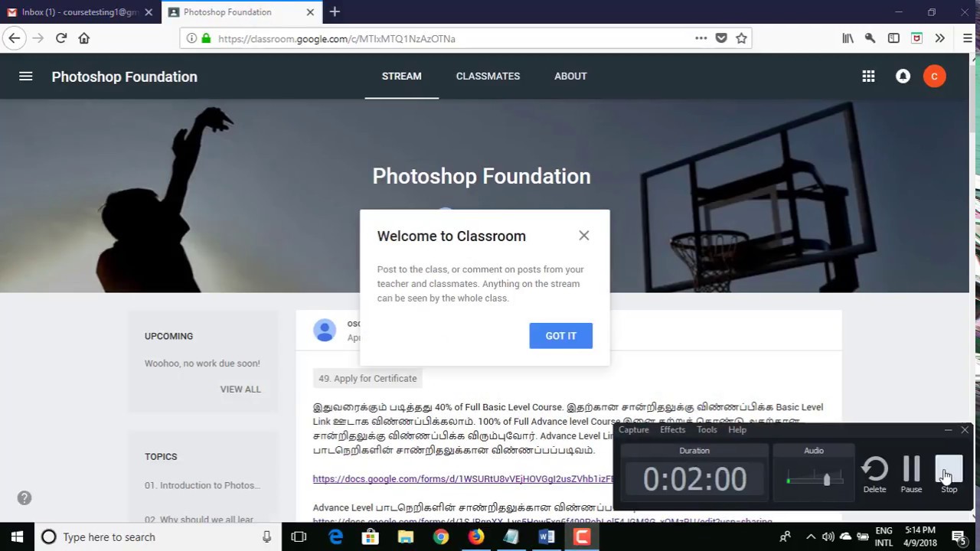The width and height of the screenshot is (980, 551).
Task: Stop the screen recording
Action: click(x=949, y=474)
